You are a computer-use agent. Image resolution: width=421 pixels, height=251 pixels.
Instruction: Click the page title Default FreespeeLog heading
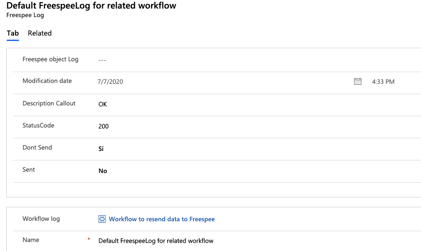[x=92, y=6]
